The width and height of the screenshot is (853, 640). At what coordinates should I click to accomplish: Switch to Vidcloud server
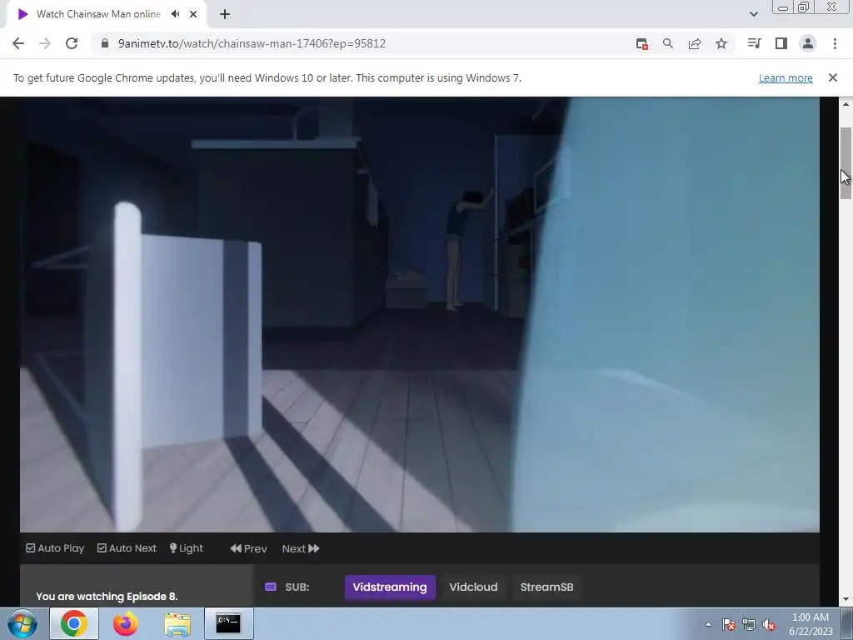(473, 587)
